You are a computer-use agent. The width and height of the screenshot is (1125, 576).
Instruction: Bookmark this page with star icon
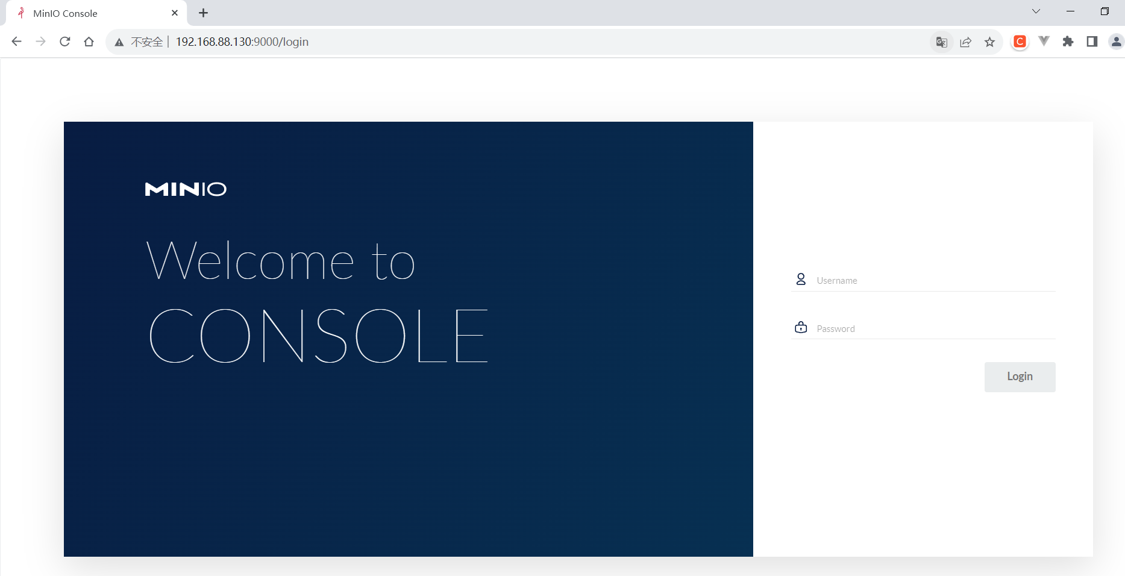(x=990, y=42)
